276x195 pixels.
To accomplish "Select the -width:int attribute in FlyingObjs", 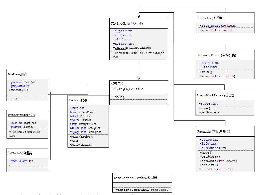I will [123, 40].
